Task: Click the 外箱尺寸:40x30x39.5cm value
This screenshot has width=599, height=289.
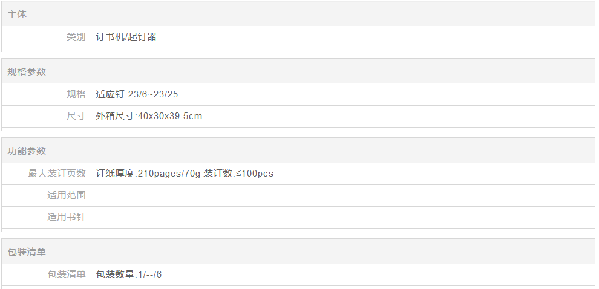Action: pos(149,116)
